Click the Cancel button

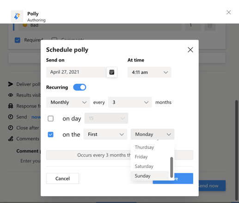(x=62, y=179)
